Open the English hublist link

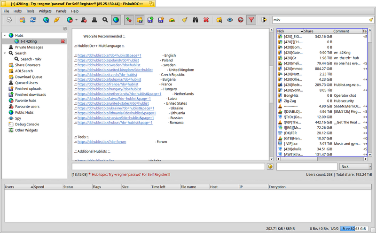tap(110, 55)
